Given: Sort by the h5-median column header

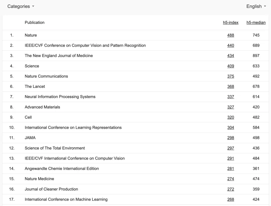Looking at the screenshot, I should tap(256, 22).
